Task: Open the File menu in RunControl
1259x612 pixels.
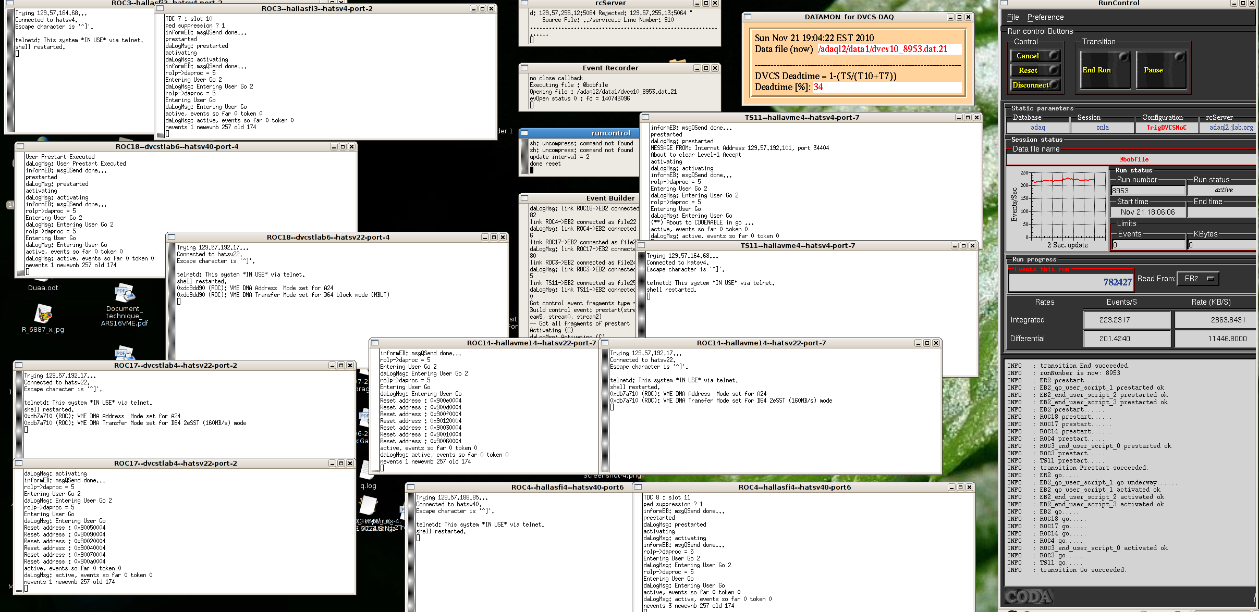Action: [1013, 17]
